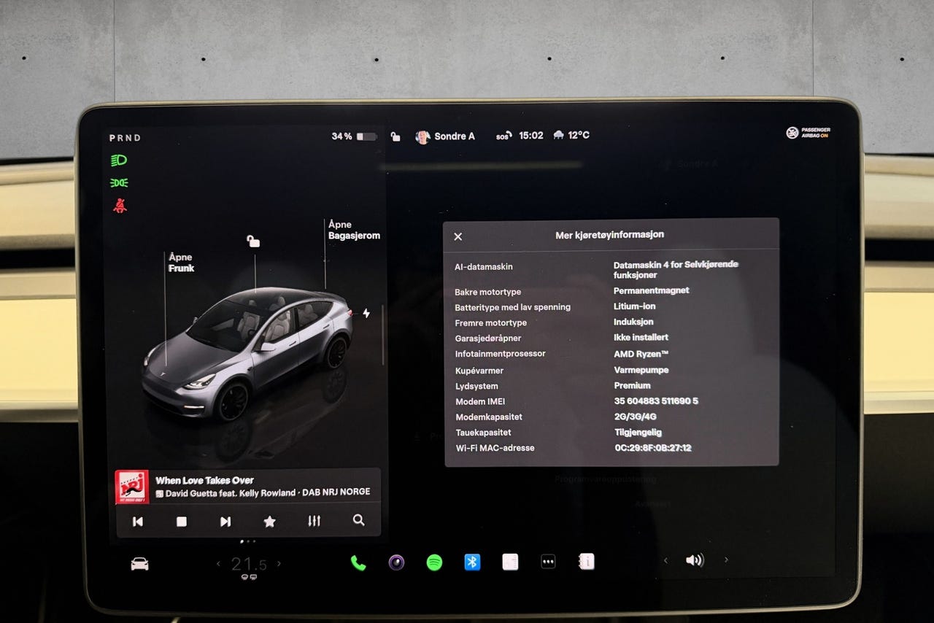
Task: Raise the volume with the right arrow
Action: (726, 560)
